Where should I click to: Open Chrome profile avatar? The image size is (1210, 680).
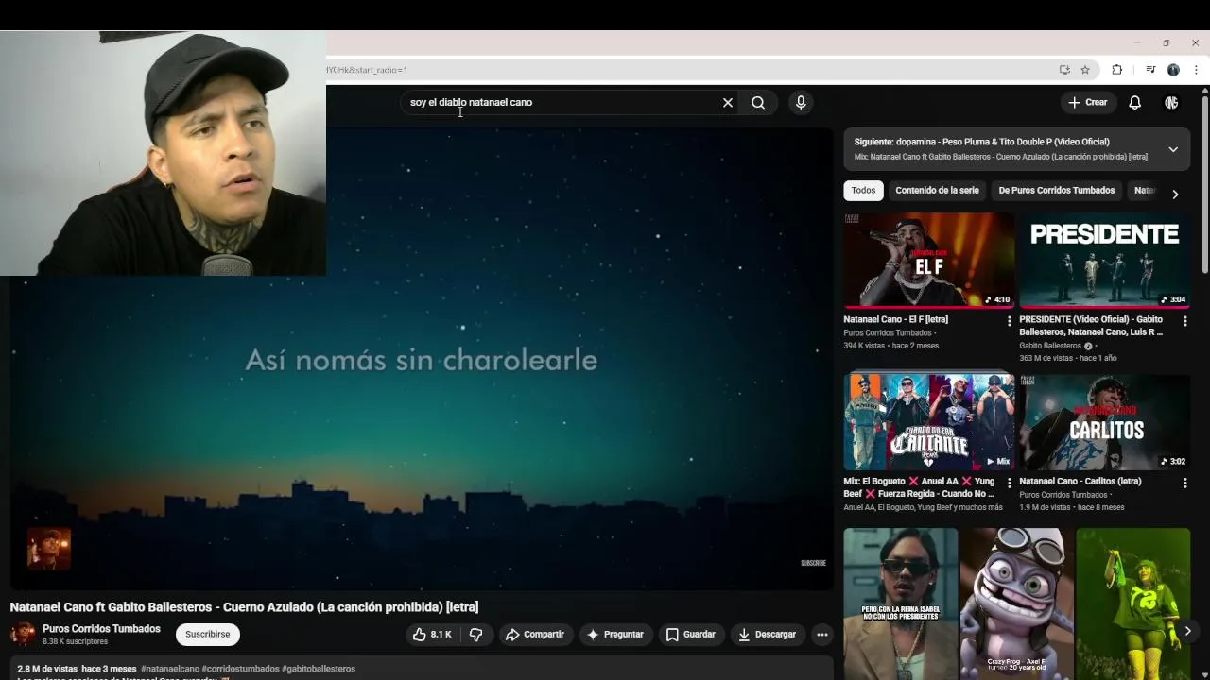[x=1173, y=70]
